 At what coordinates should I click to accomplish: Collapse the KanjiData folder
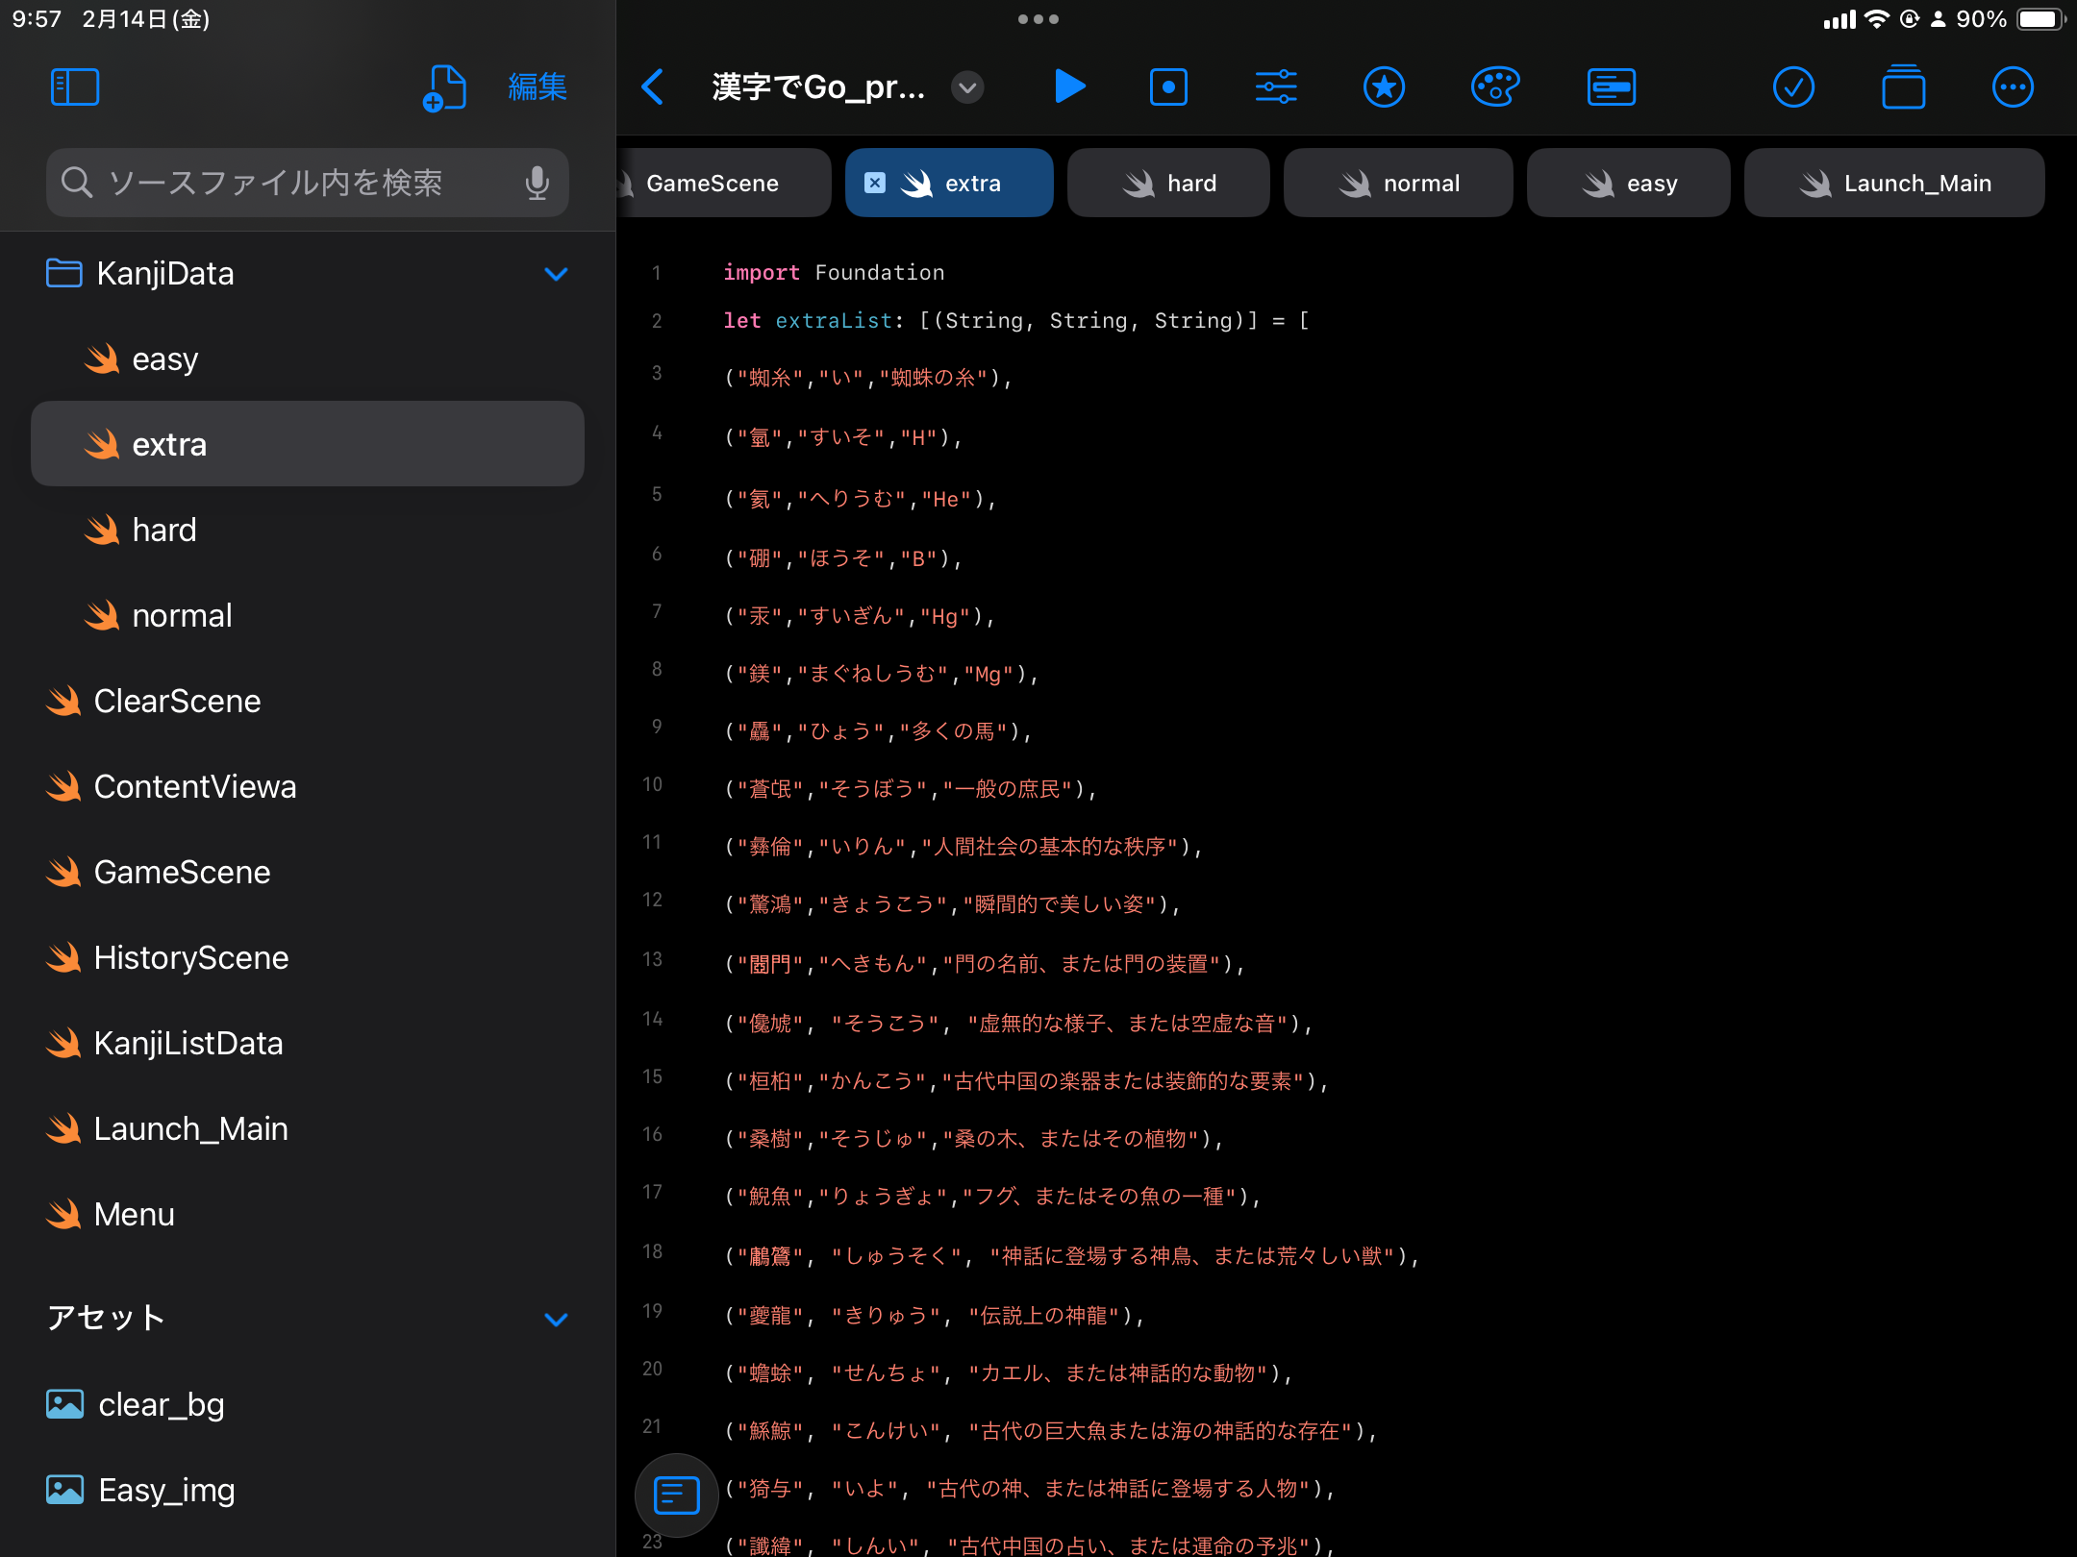click(556, 274)
